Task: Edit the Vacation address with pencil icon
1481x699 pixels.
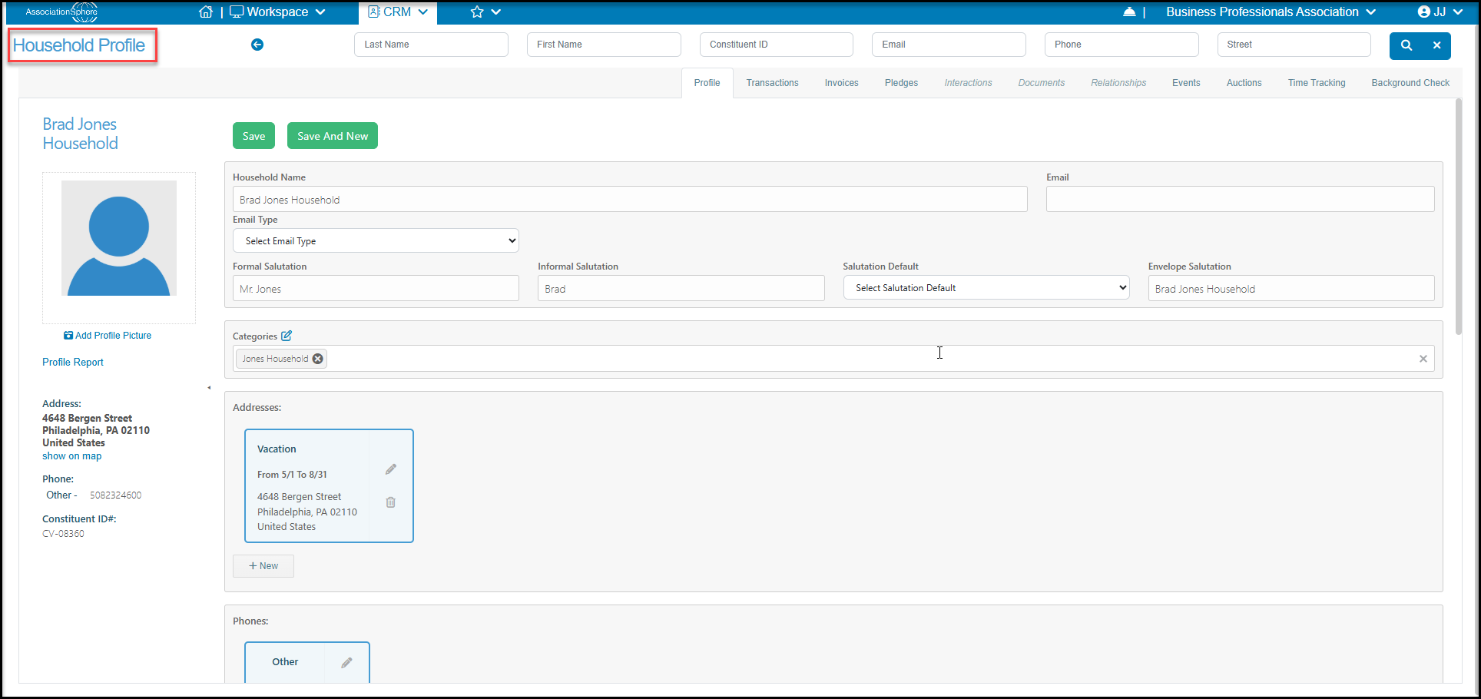Action: pyautogui.click(x=391, y=469)
